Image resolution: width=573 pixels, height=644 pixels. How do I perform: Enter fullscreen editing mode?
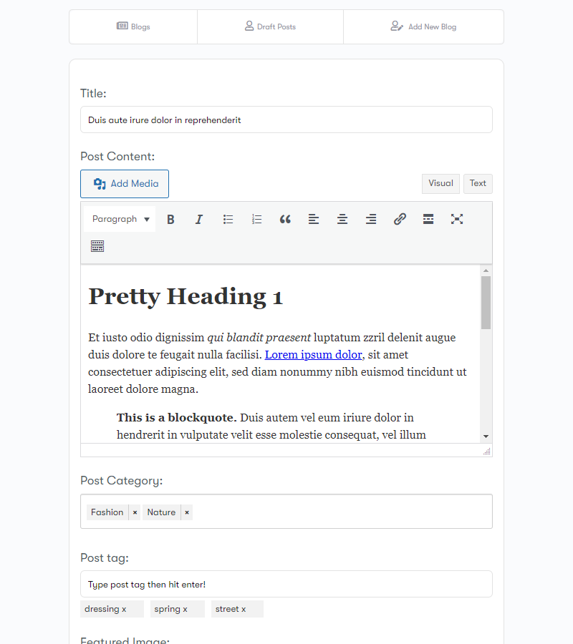tap(457, 219)
